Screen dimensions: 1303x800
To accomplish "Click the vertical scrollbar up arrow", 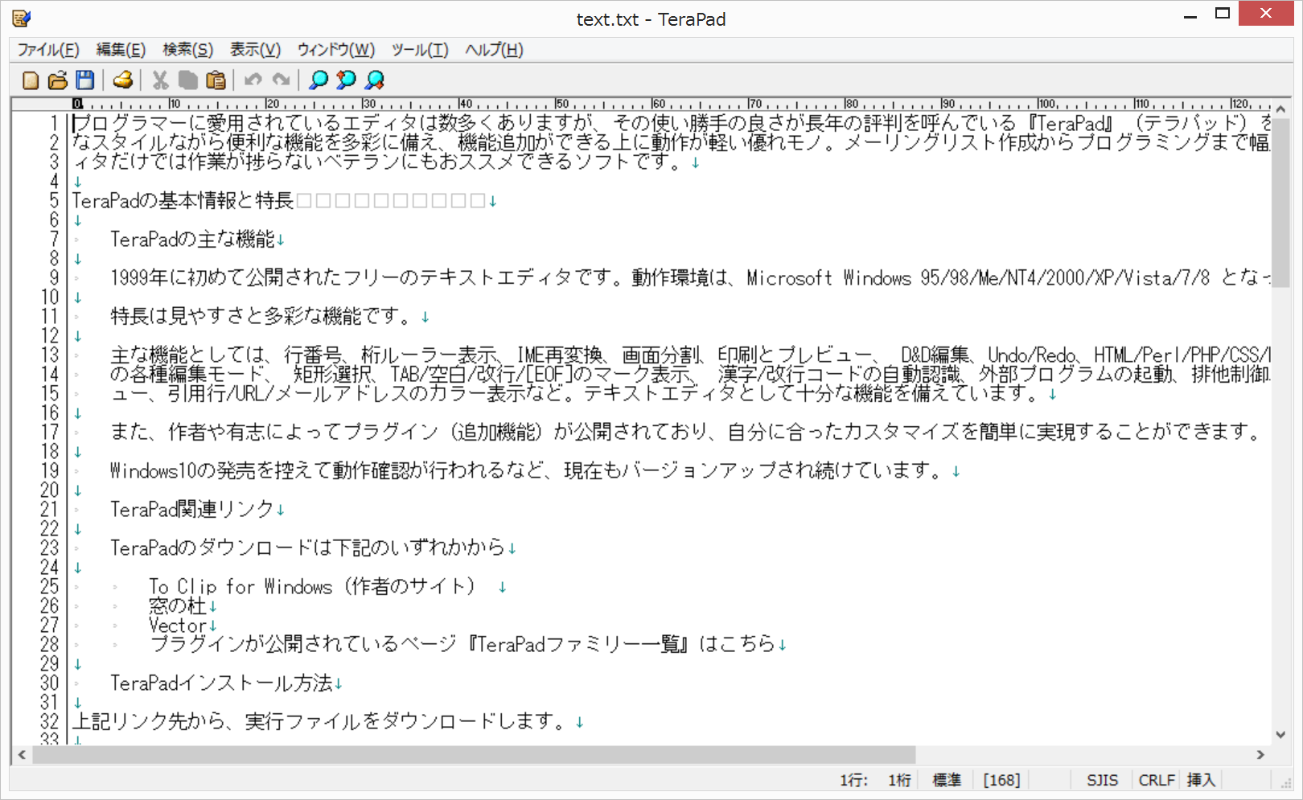I will (1280, 108).
